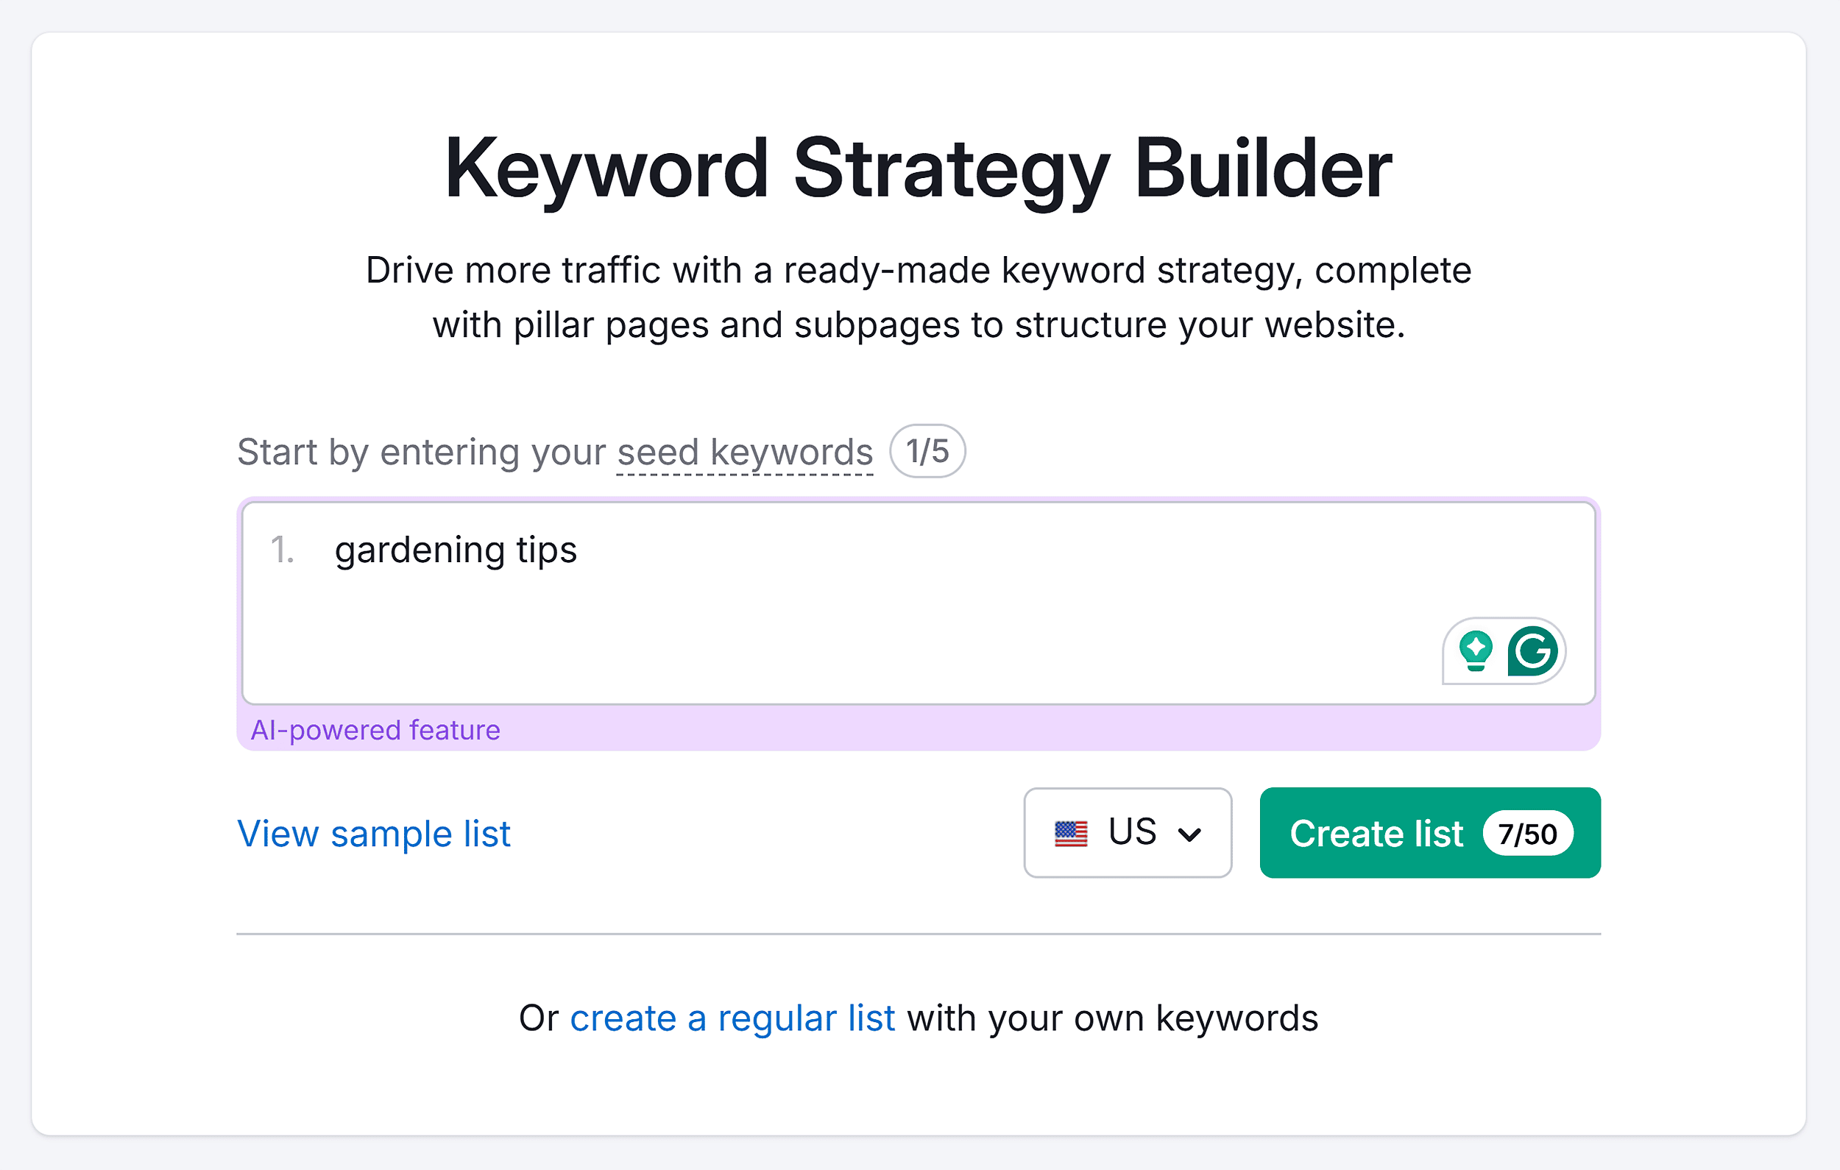Click the US flag icon
This screenshot has height=1170, width=1840.
pos(1072,833)
